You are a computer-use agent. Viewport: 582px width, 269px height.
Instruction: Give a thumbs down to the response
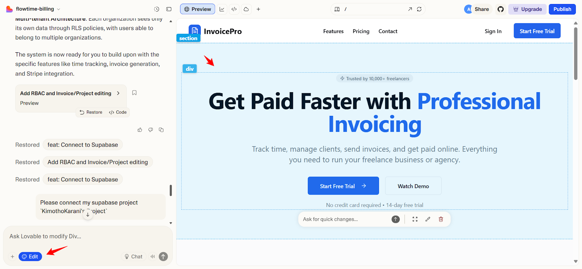(151, 130)
